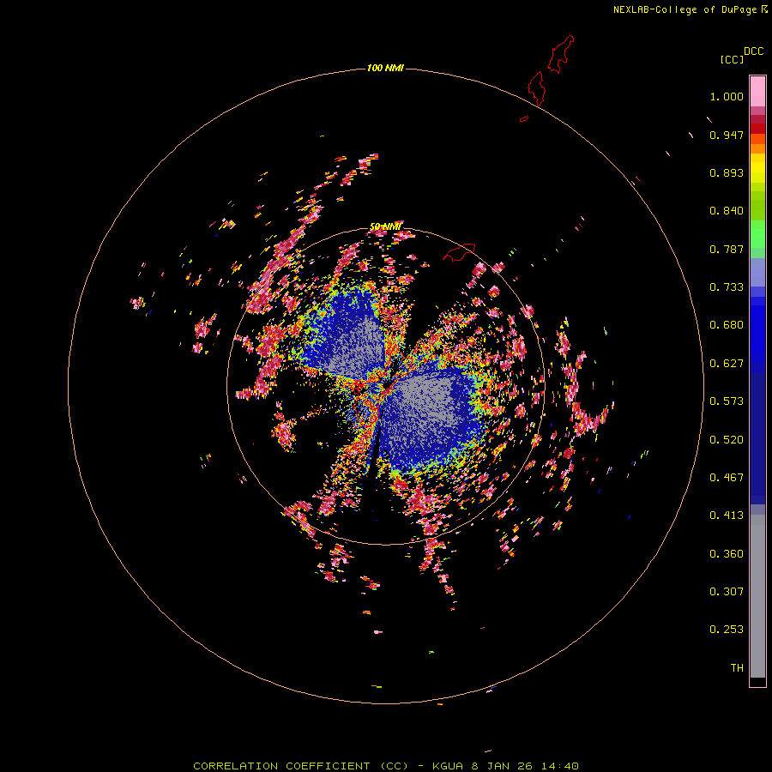Click the 1.000 scale value
772x772 pixels.
tap(727, 96)
